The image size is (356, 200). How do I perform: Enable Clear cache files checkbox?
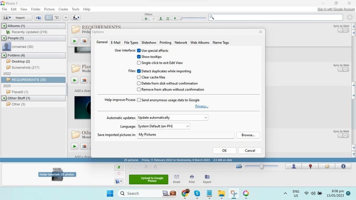[139, 77]
